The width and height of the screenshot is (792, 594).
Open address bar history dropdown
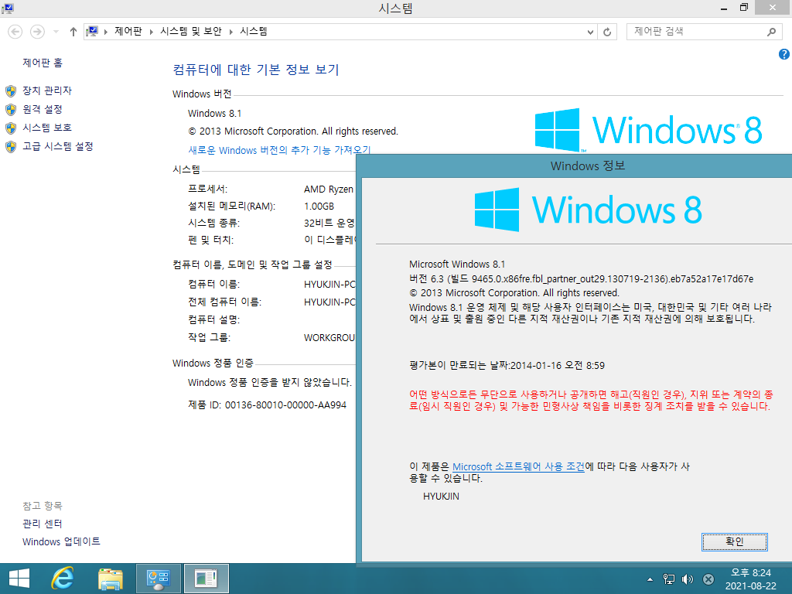pyautogui.click(x=590, y=32)
